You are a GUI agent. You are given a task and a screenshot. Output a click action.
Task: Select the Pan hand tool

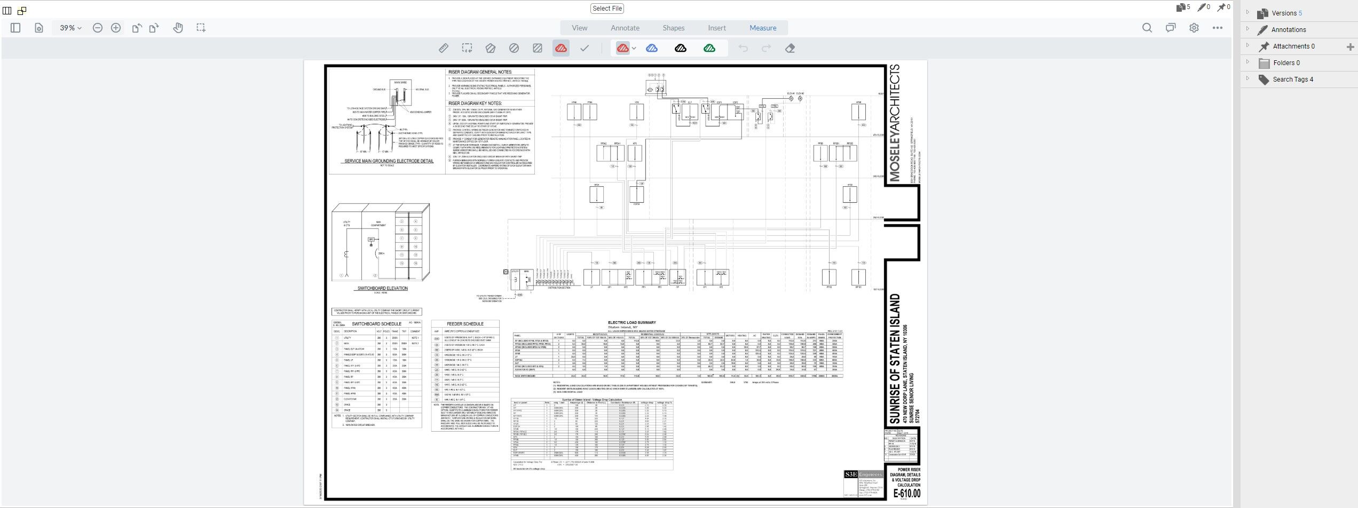coord(178,28)
